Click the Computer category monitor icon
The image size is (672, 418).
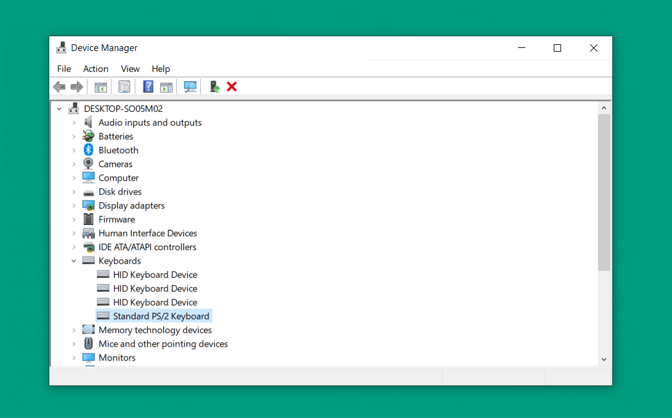[x=88, y=178]
